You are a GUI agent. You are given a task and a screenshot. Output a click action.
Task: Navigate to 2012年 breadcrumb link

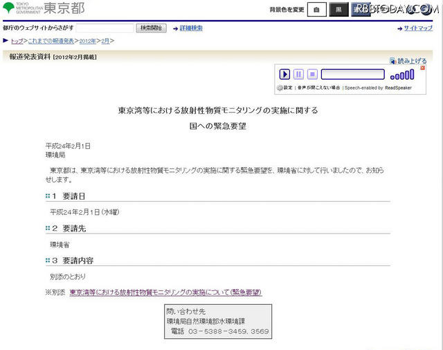click(87, 42)
